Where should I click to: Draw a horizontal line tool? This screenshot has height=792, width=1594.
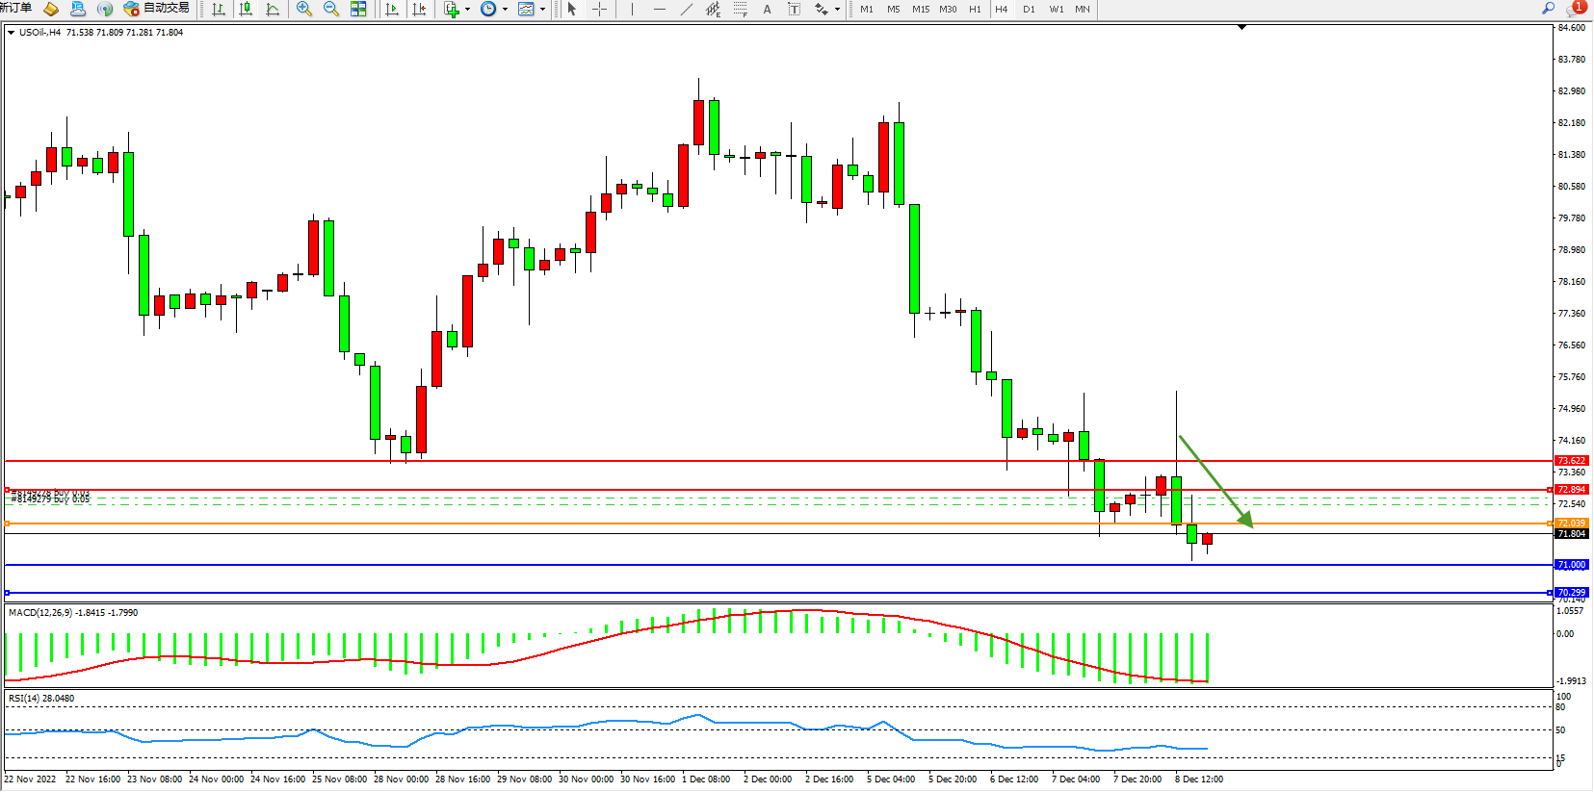(x=659, y=9)
